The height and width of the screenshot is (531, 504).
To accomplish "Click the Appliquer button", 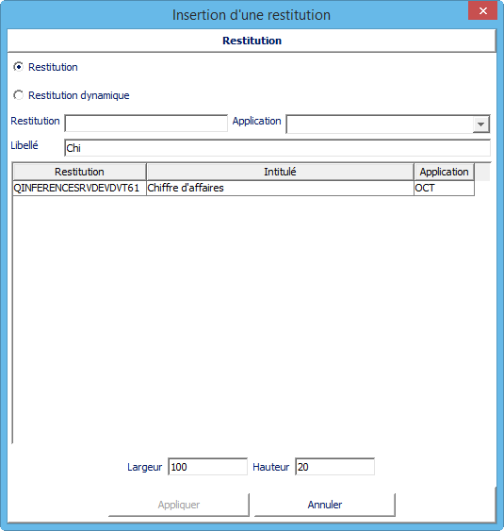I will click(179, 505).
